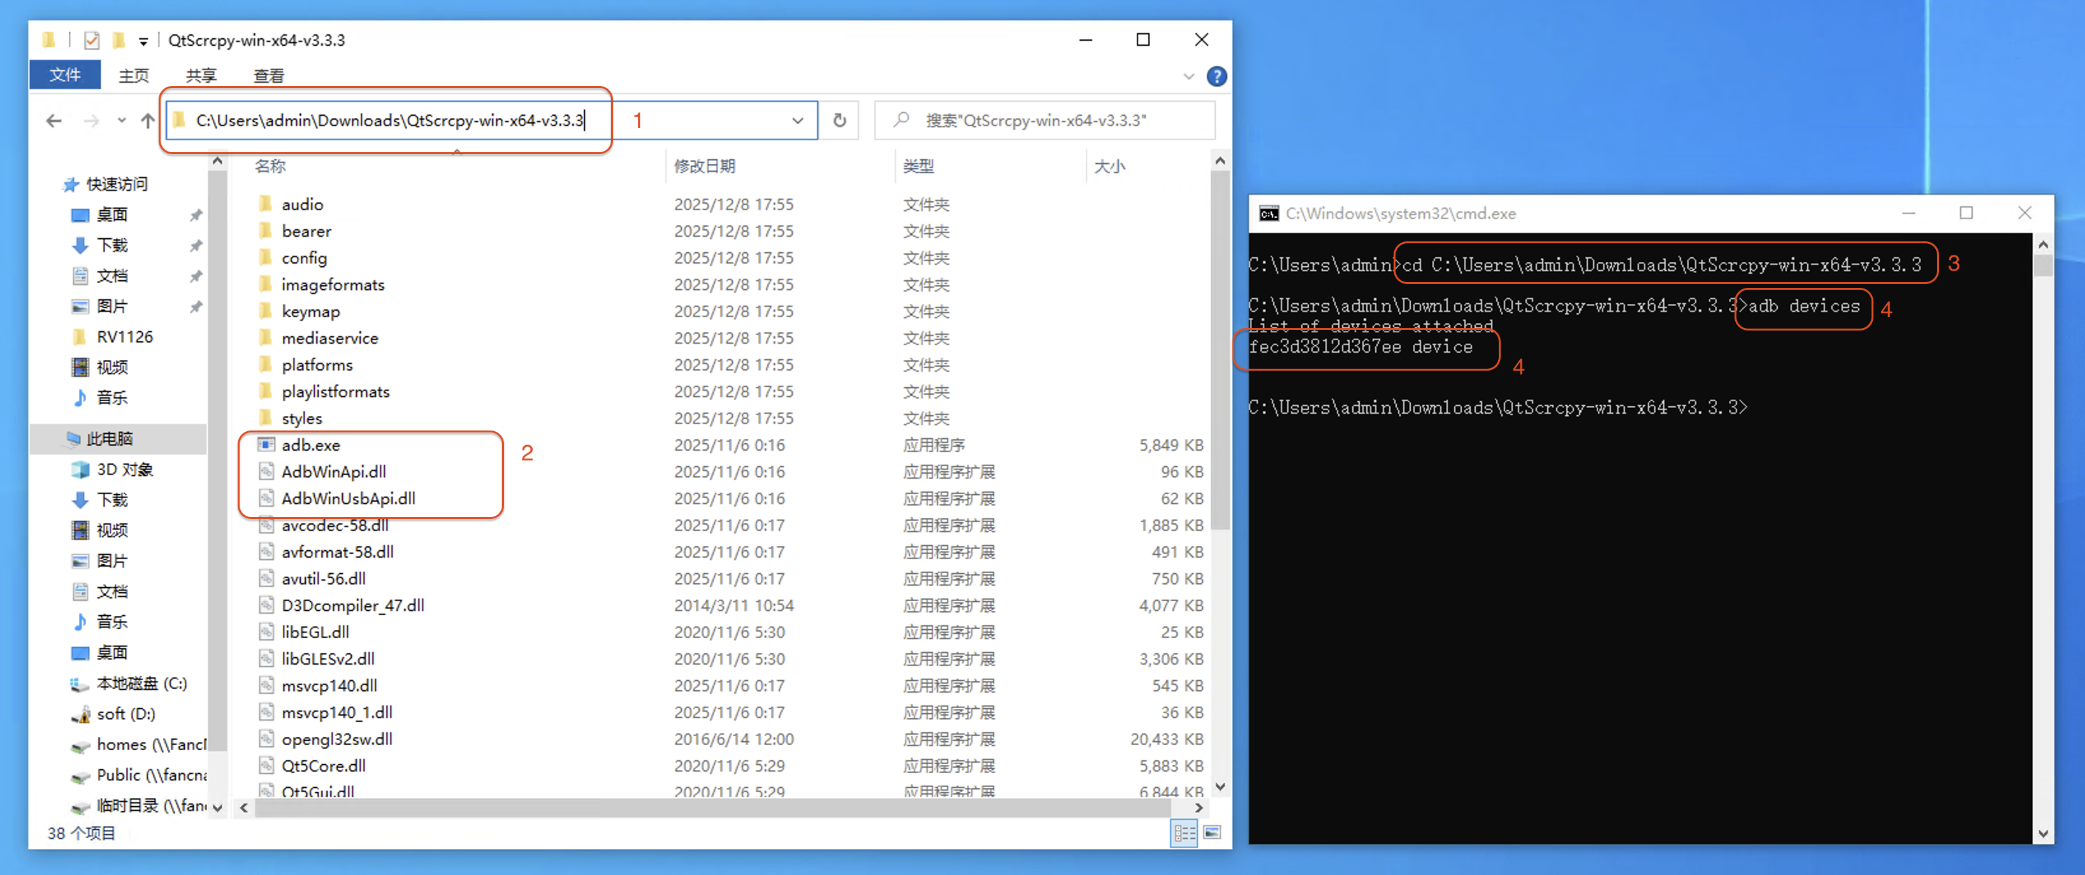Switch to large icons view

tap(1211, 832)
